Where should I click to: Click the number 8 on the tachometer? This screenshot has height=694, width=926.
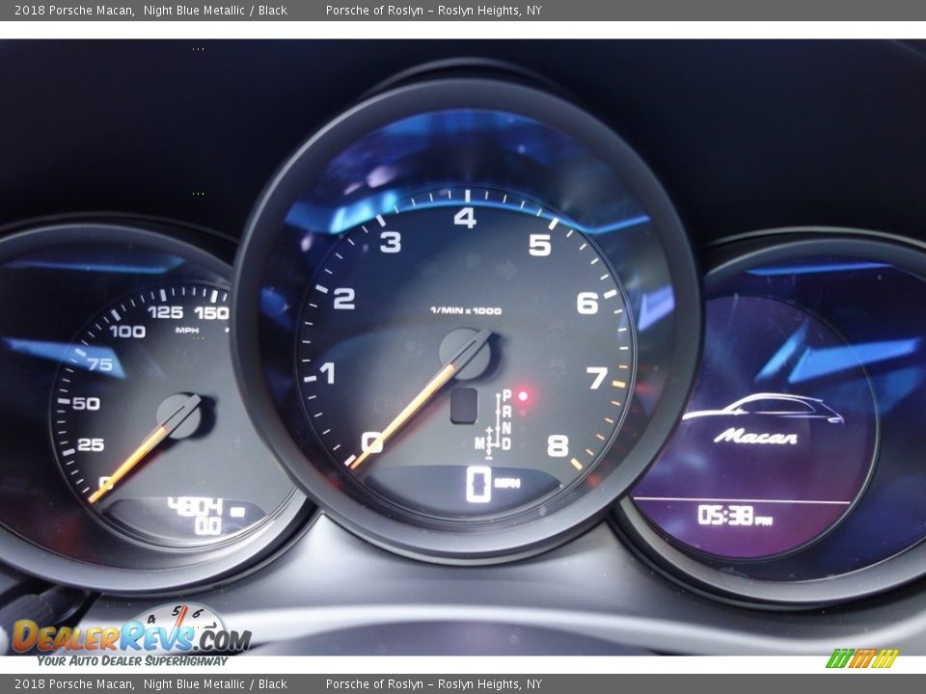[558, 445]
